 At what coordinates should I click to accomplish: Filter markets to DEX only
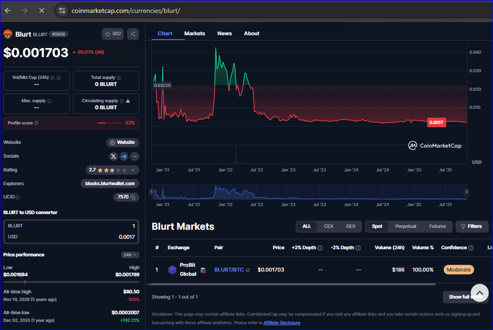[351, 226]
